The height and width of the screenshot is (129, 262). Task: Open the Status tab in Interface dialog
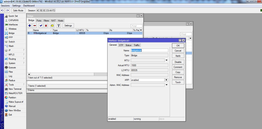click(x=128, y=45)
